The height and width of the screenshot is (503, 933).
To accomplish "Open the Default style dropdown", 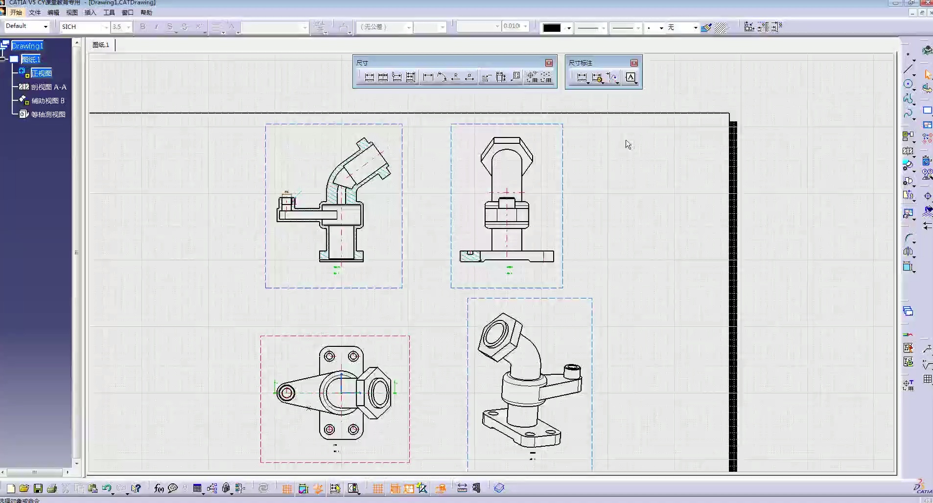I will [x=46, y=27].
